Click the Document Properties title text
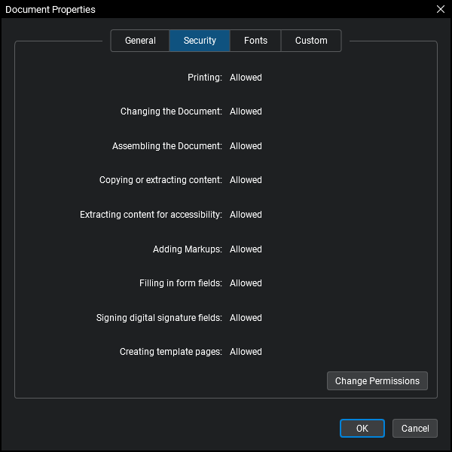The image size is (452, 452). 50,10
